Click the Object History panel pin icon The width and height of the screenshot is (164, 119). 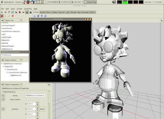click(x=2, y=60)
